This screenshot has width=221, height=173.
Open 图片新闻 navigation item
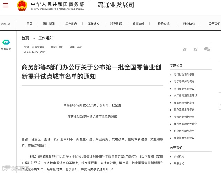point(49,24)
